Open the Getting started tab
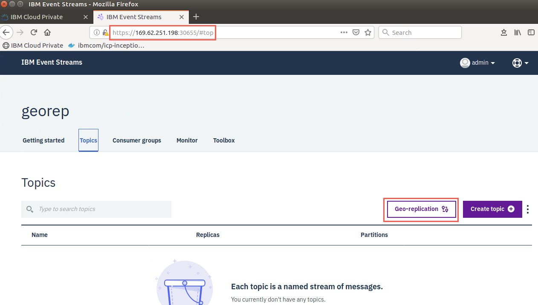This screenshot has width=538, height=305. click(43, 140)
